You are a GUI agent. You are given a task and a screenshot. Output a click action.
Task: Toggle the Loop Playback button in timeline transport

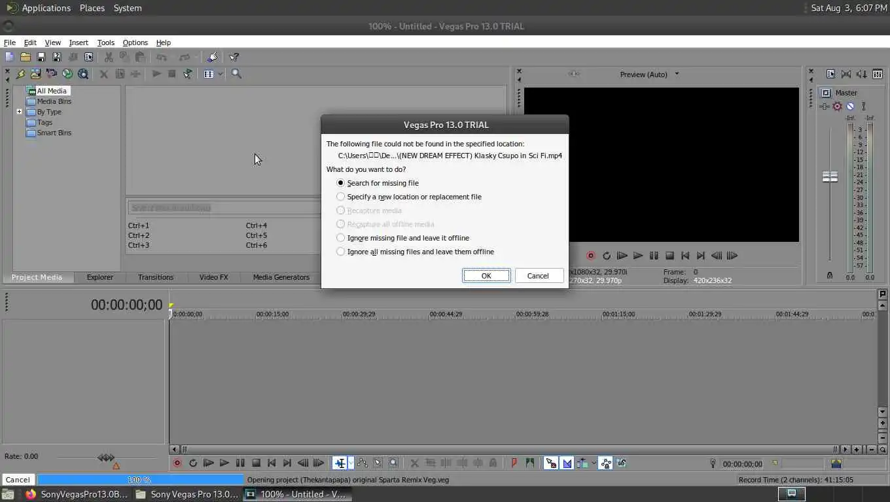pos(193,463)
